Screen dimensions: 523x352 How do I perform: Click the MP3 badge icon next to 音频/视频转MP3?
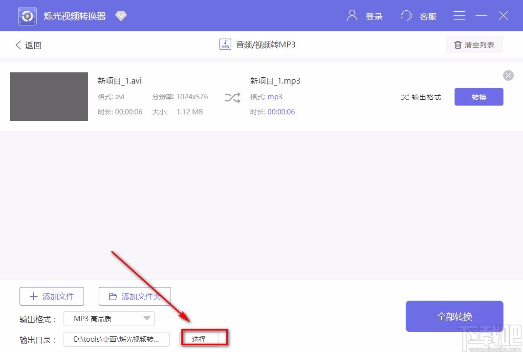(225, 44)
